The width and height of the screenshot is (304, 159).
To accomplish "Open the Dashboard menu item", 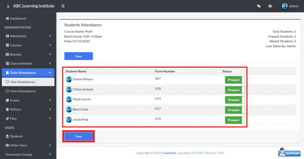I will pos(18,18).
